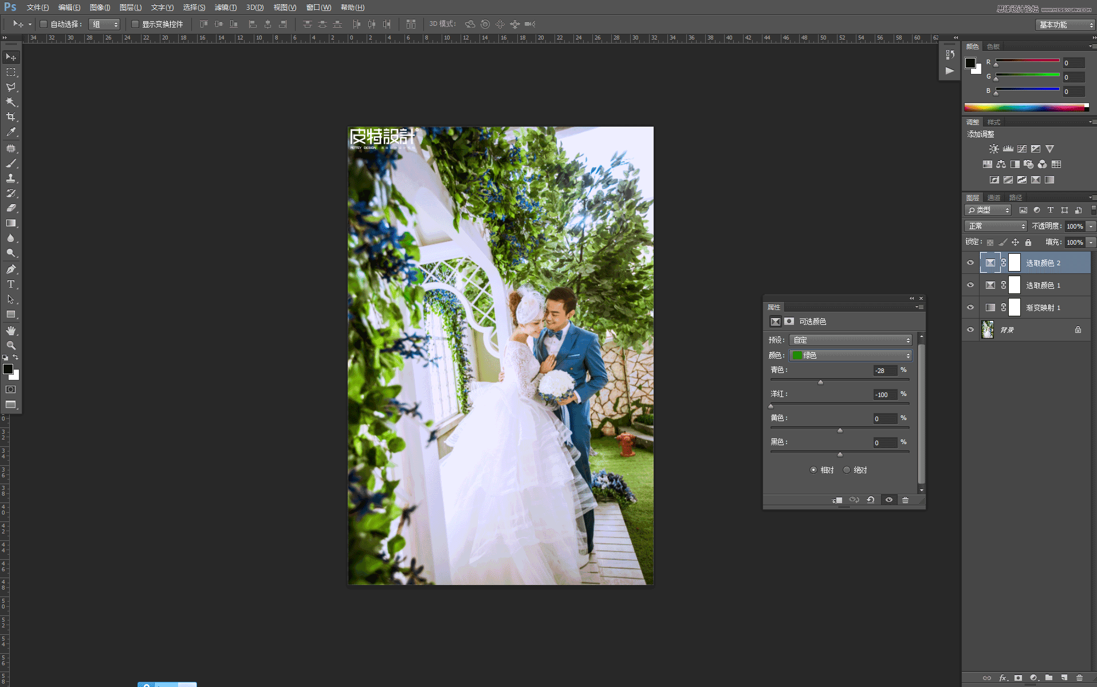Toggle visibility of the 背景 layer
Viewport: 1097px width, 687px height.
point(970,330)
